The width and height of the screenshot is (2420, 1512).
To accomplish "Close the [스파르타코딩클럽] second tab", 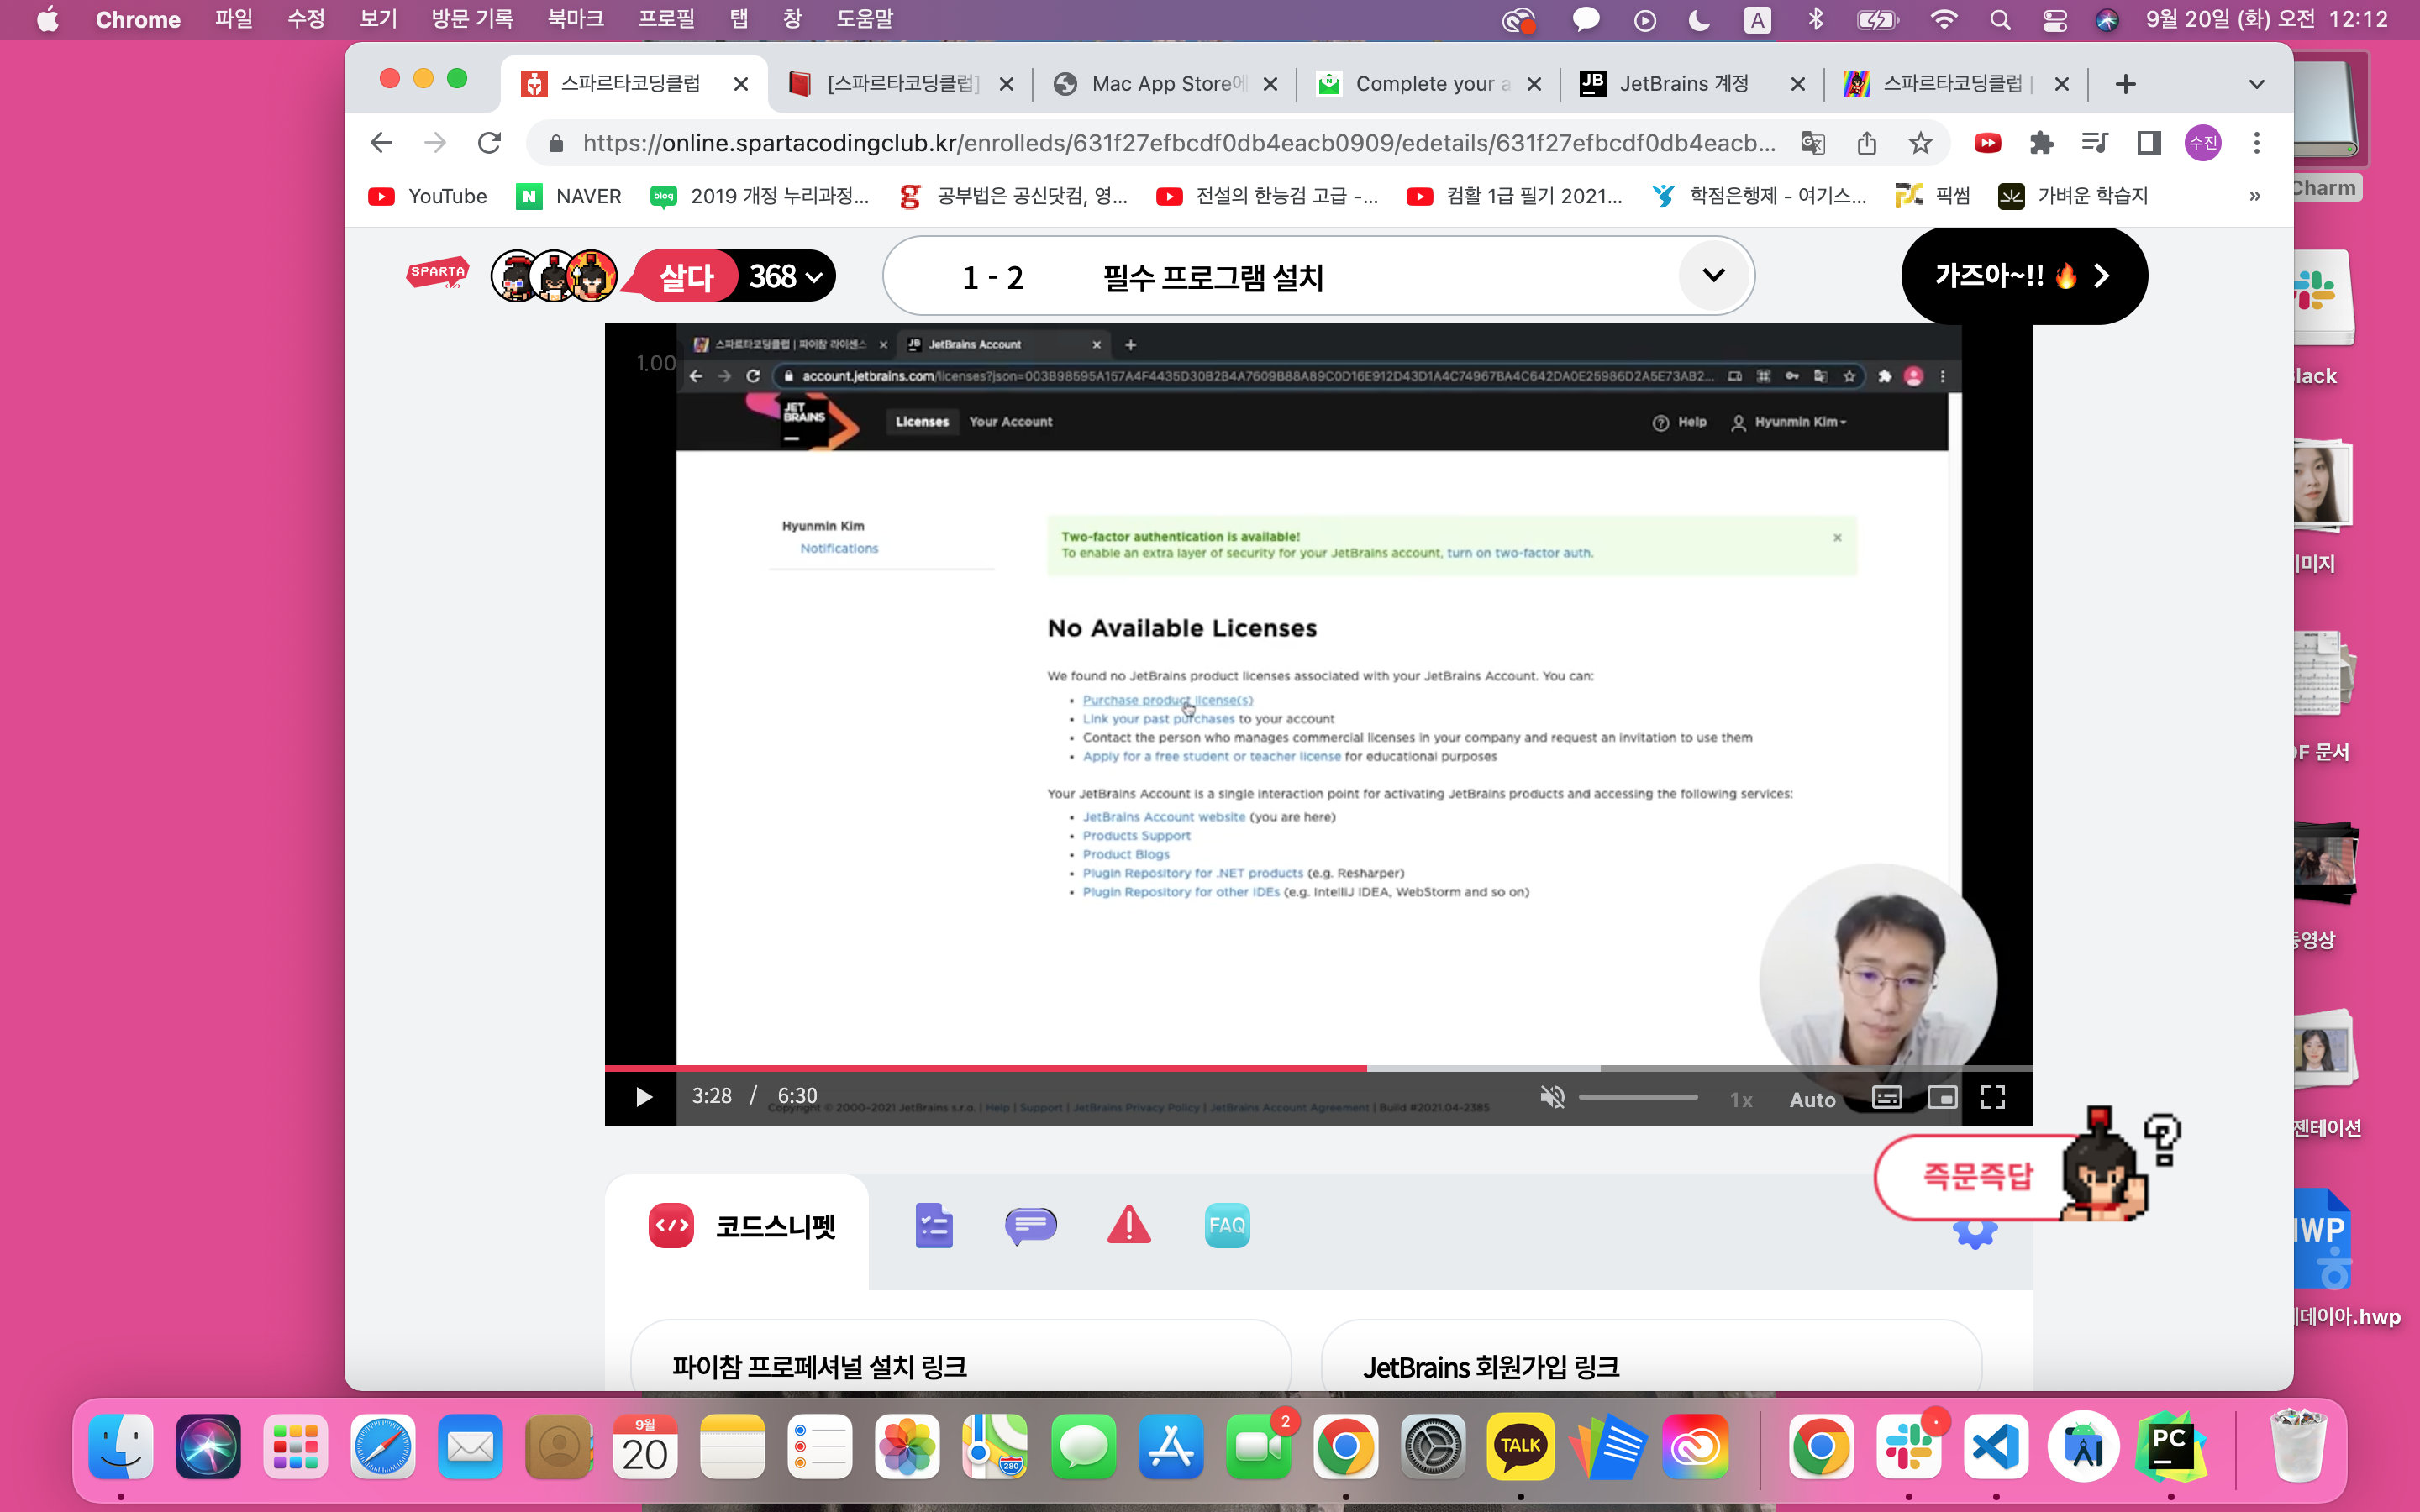I will (x=1006, y=85).
